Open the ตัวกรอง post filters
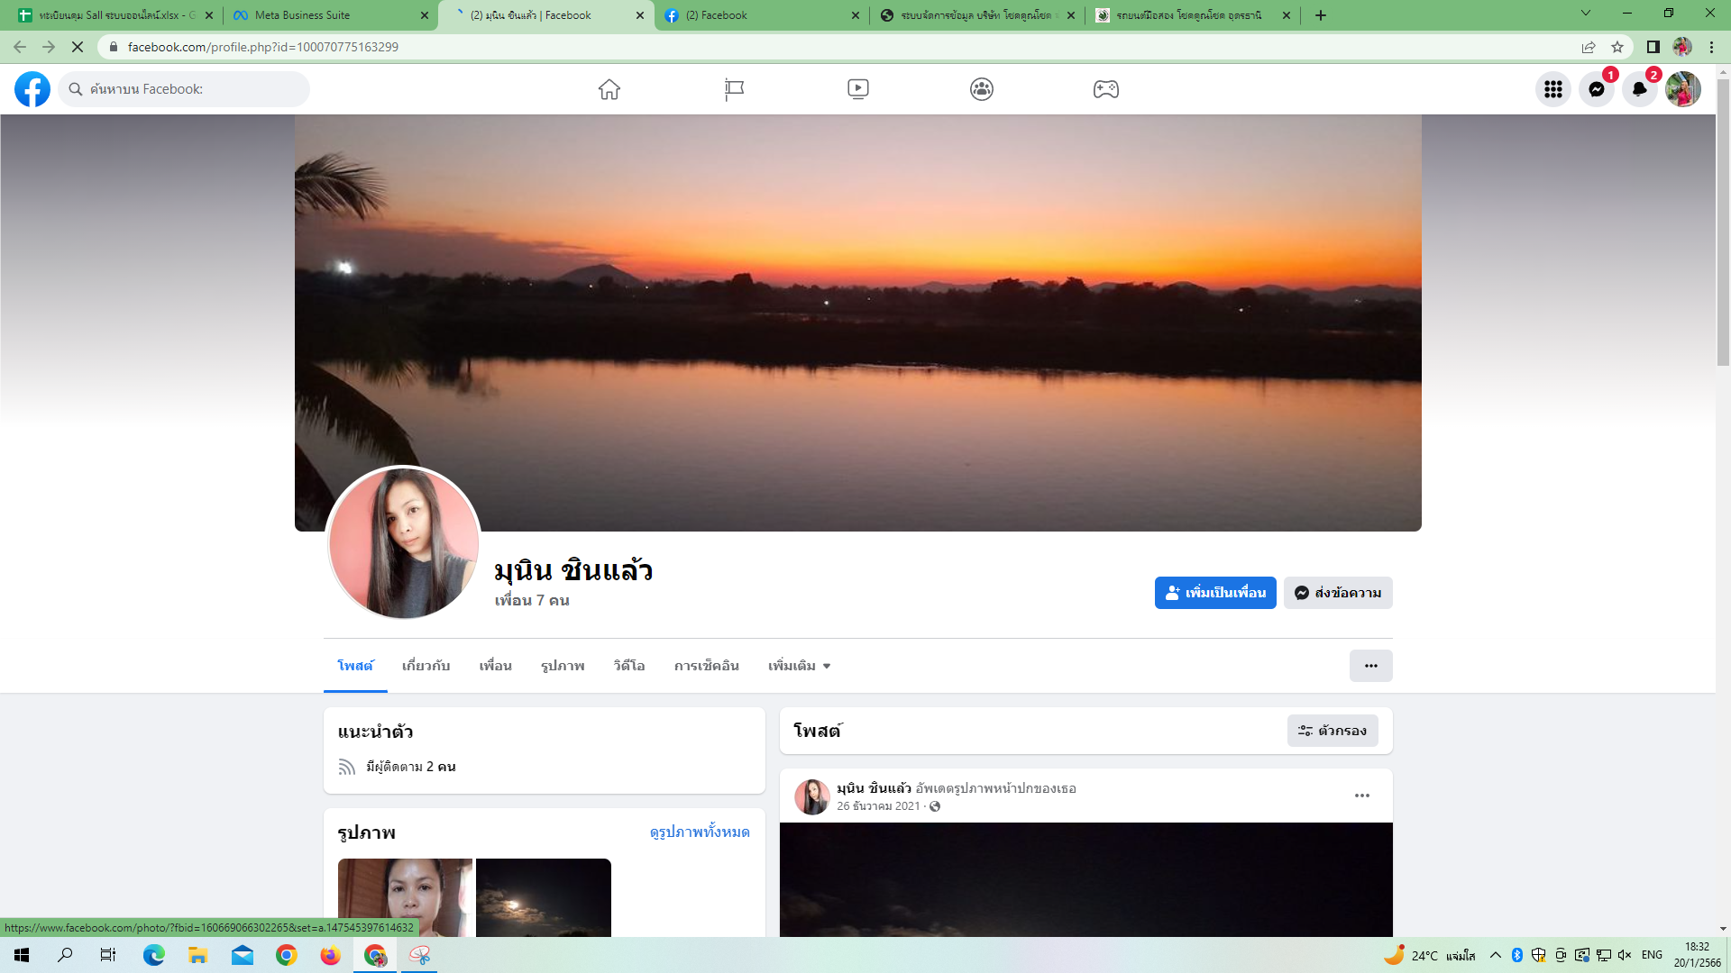Image resolution: width=1731 pixels, height=973 pixels. tap(1332, 731)
